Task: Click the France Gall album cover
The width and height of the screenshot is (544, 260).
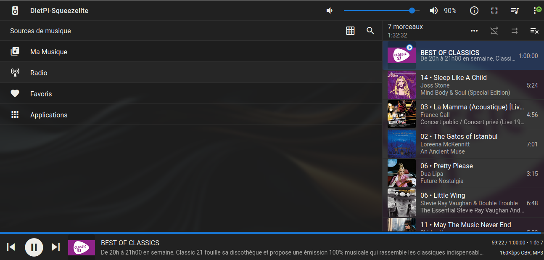Action: click(401, 114)
